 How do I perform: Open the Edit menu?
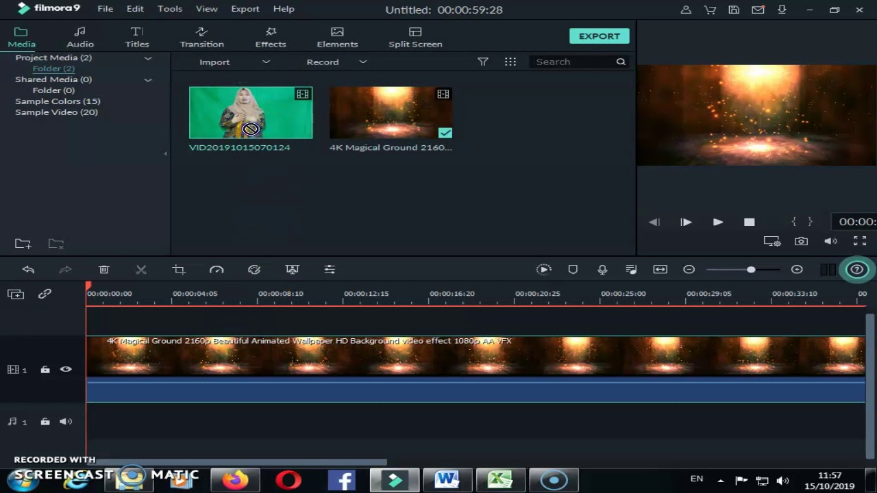point(135,9)
